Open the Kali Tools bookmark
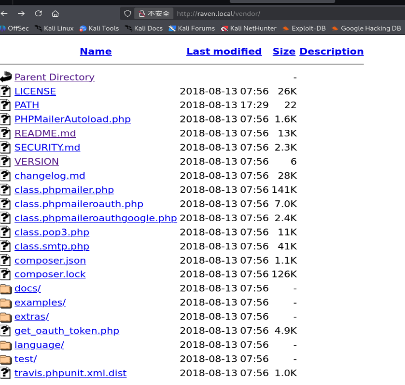The width and height of the screenshot is (405, 385). (x=99, y=29)
